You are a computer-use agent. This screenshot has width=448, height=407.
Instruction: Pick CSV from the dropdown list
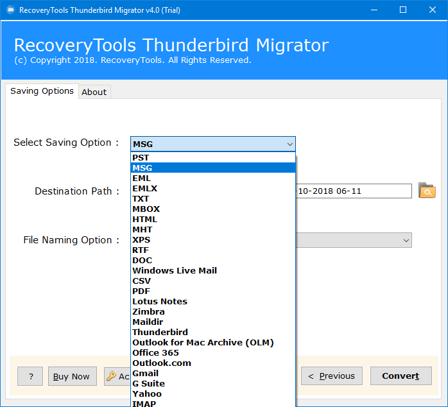click(213, 281)
